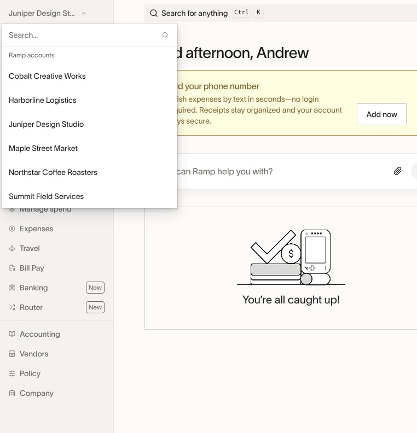Screen dimensions: 417x433
Task: Click the Bill Pay document icon
Action: pos(12,268)
